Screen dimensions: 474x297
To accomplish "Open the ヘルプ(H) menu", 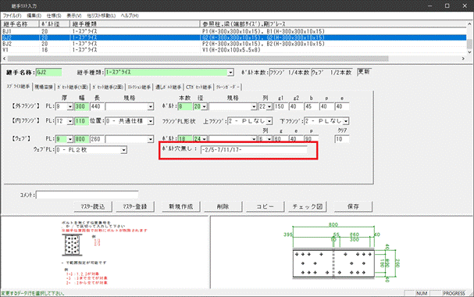I will tap(130, 16).
